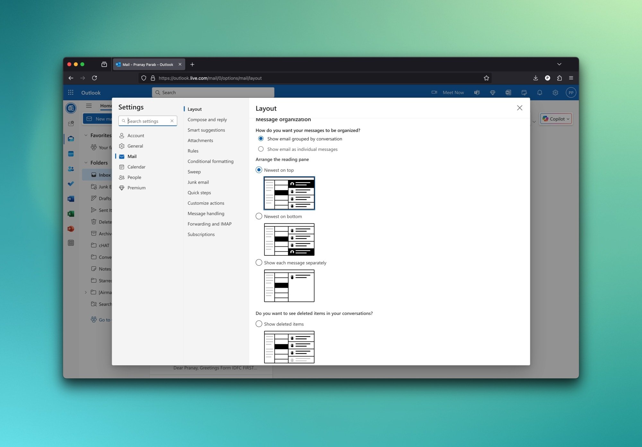642x447 pixels.
Task: Select Show each message separately
Action: (259, 262)
